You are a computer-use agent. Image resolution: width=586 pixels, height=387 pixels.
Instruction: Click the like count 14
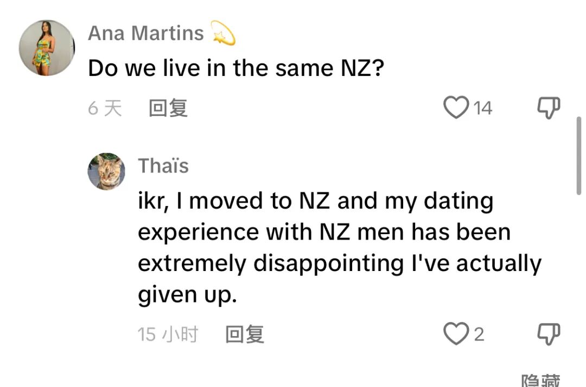482,108
